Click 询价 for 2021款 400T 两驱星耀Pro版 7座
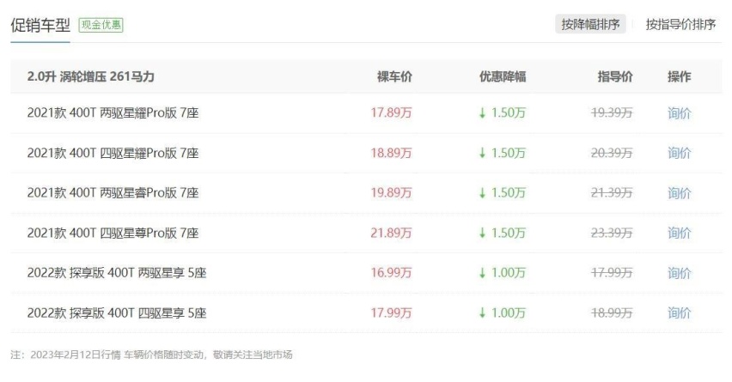The width and height of the screenshot is (732, 382). 679,112
